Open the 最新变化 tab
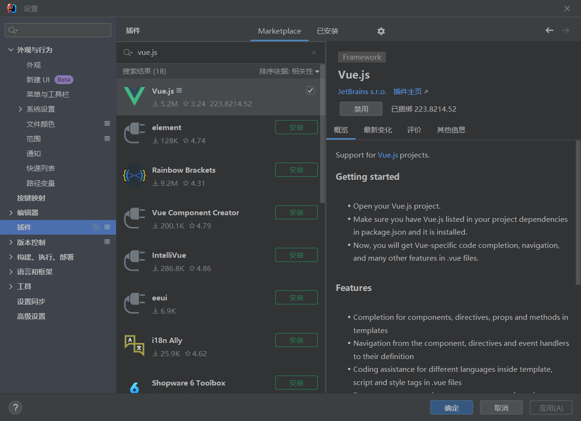Image resolution: width=581 pixels, height=421 pixels. click(x=378, y=130)
